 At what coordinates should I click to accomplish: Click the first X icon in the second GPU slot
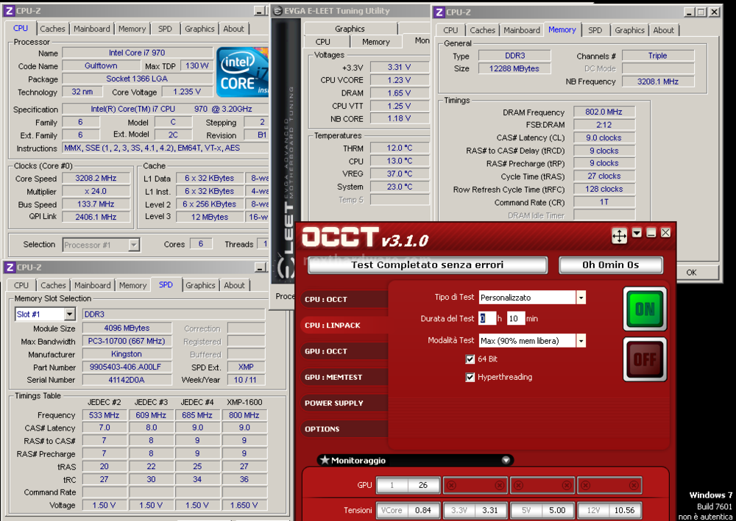(452, 486)
